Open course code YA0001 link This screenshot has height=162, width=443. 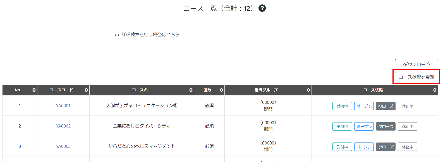tap(63, 106)
